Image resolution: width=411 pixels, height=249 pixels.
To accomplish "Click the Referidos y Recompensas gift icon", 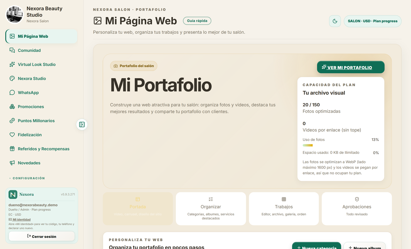I will click(x=12, y=149).
